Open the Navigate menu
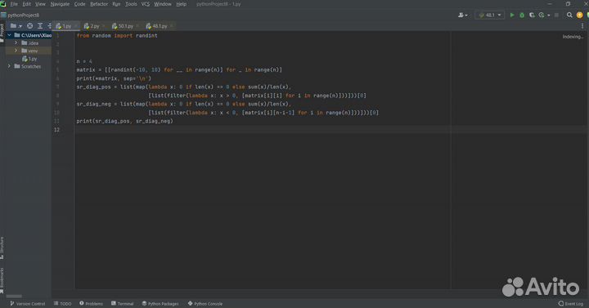 tap(60, 4)
